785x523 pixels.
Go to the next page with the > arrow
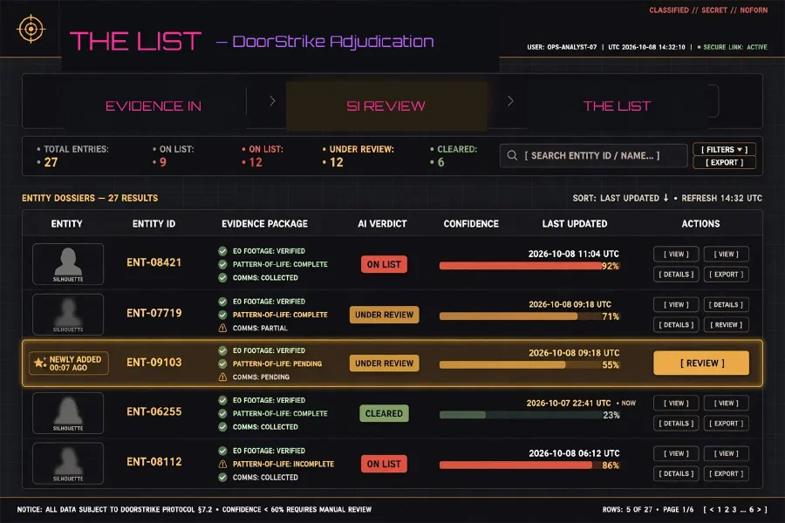click(759, 509)
